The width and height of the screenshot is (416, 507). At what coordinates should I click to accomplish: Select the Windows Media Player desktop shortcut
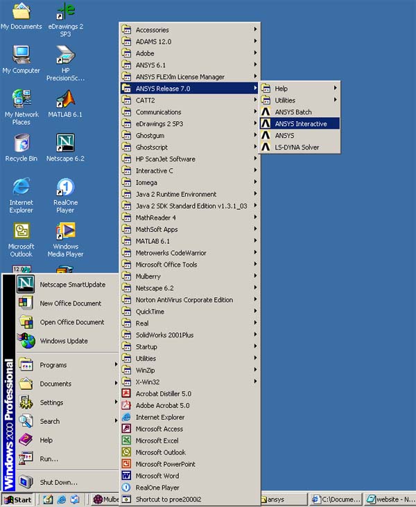[x=65, y=240]
